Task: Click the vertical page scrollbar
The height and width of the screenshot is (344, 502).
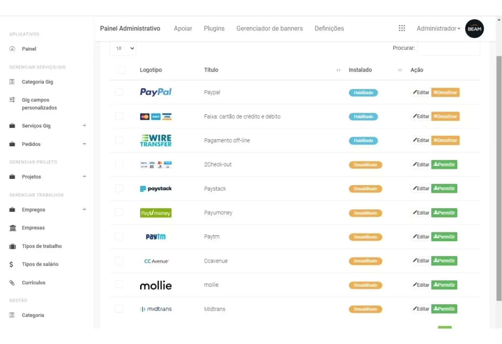Action: point(499,178)
